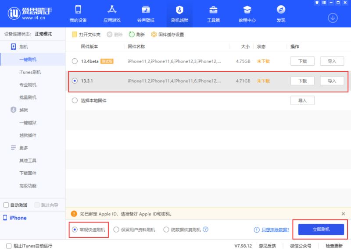Click the help icon beside 防数据恢复刷机
This screenshot has width=351, height=251.
205,230
